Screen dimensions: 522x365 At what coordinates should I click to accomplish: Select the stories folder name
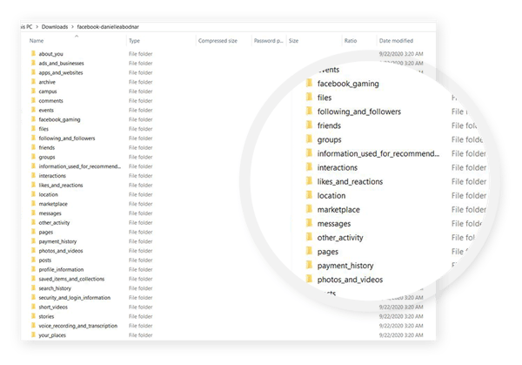(46, 316)
